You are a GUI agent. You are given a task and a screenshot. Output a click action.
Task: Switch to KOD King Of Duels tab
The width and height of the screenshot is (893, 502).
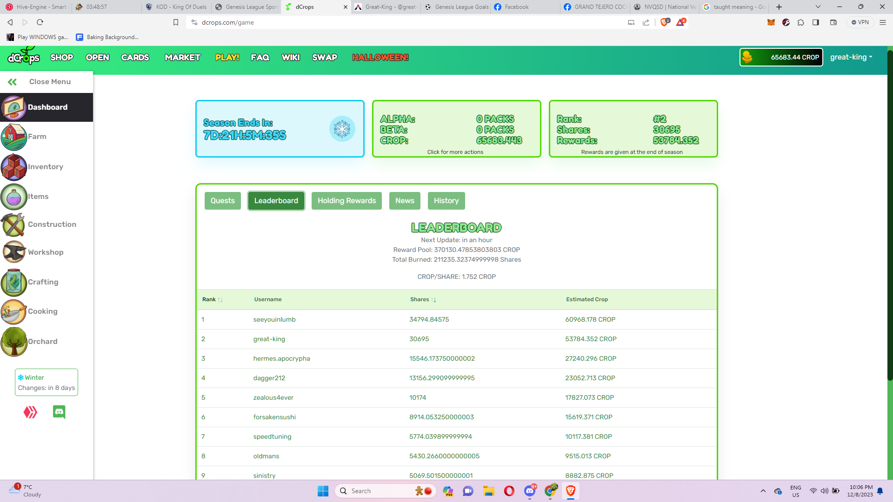pos(177,7)
